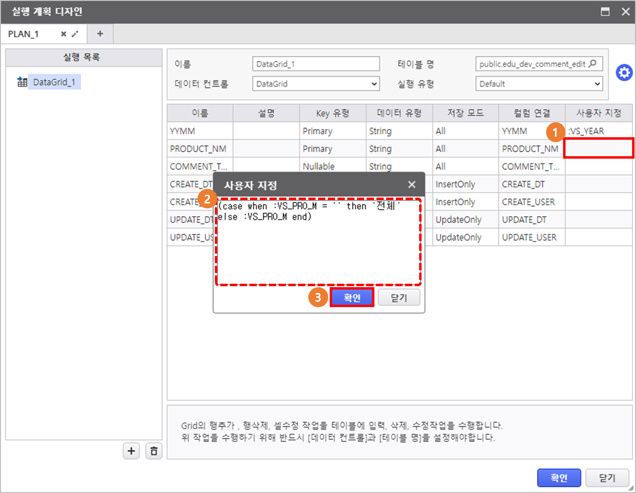
Task: Click the 이름 column header
Action: (200, 113)
